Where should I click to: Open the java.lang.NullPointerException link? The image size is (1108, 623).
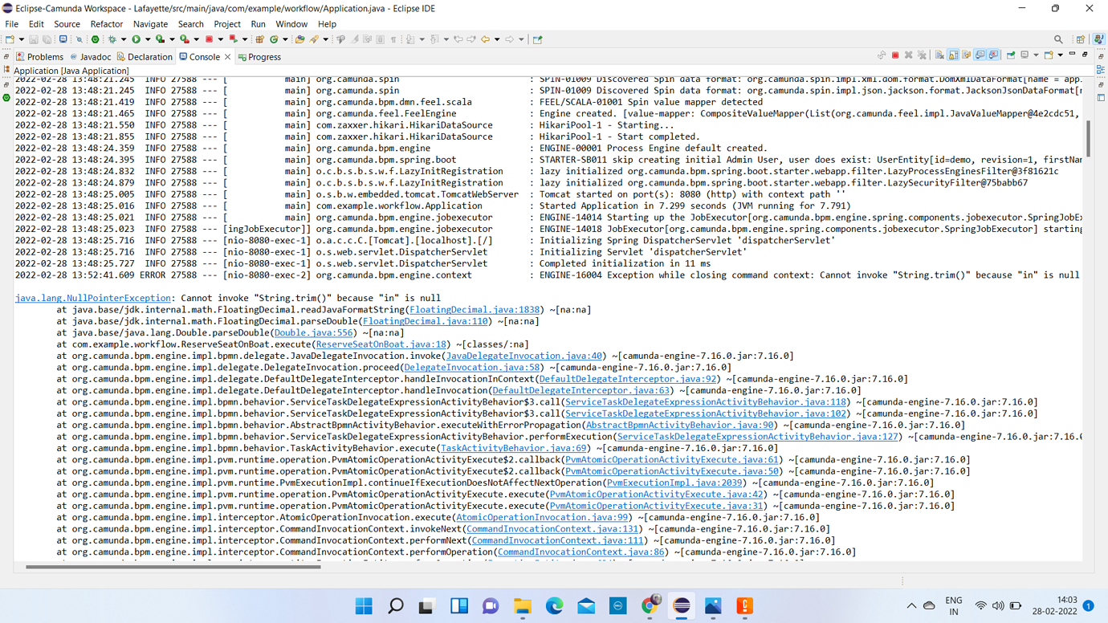(x=93, y=298)
